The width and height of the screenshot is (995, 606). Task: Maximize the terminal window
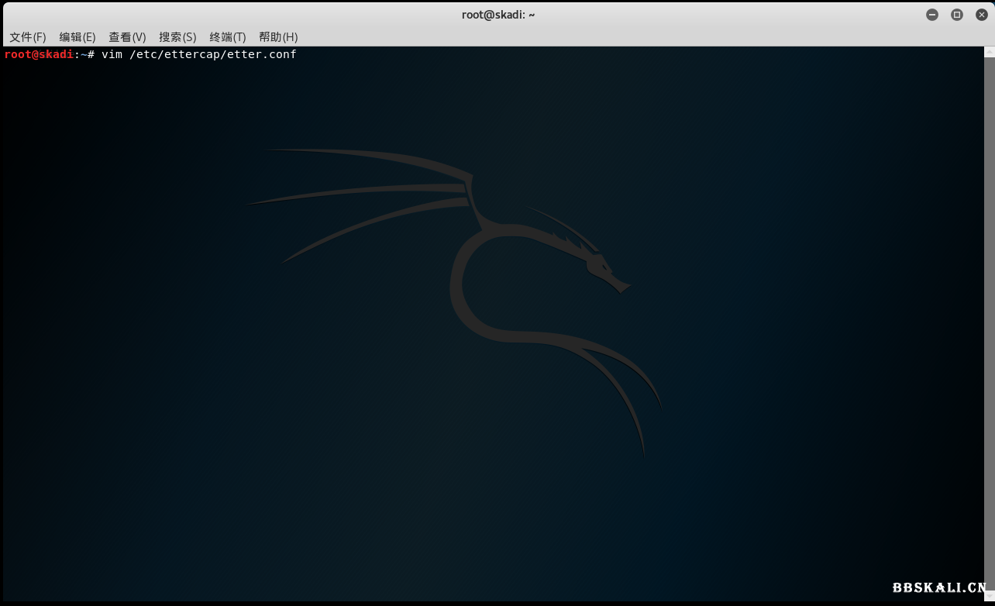click(957, 15)
